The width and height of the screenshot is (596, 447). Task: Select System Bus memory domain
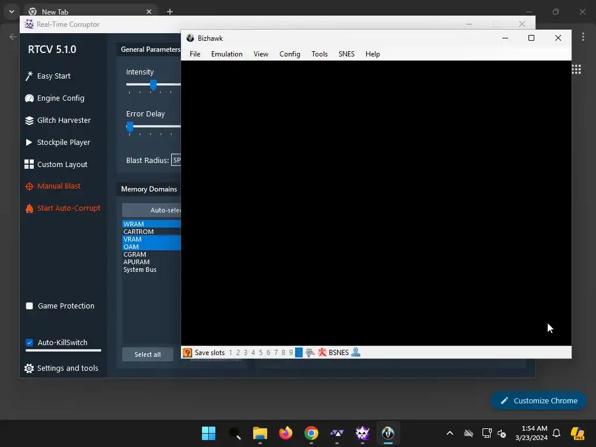click(x=152, y=269)
